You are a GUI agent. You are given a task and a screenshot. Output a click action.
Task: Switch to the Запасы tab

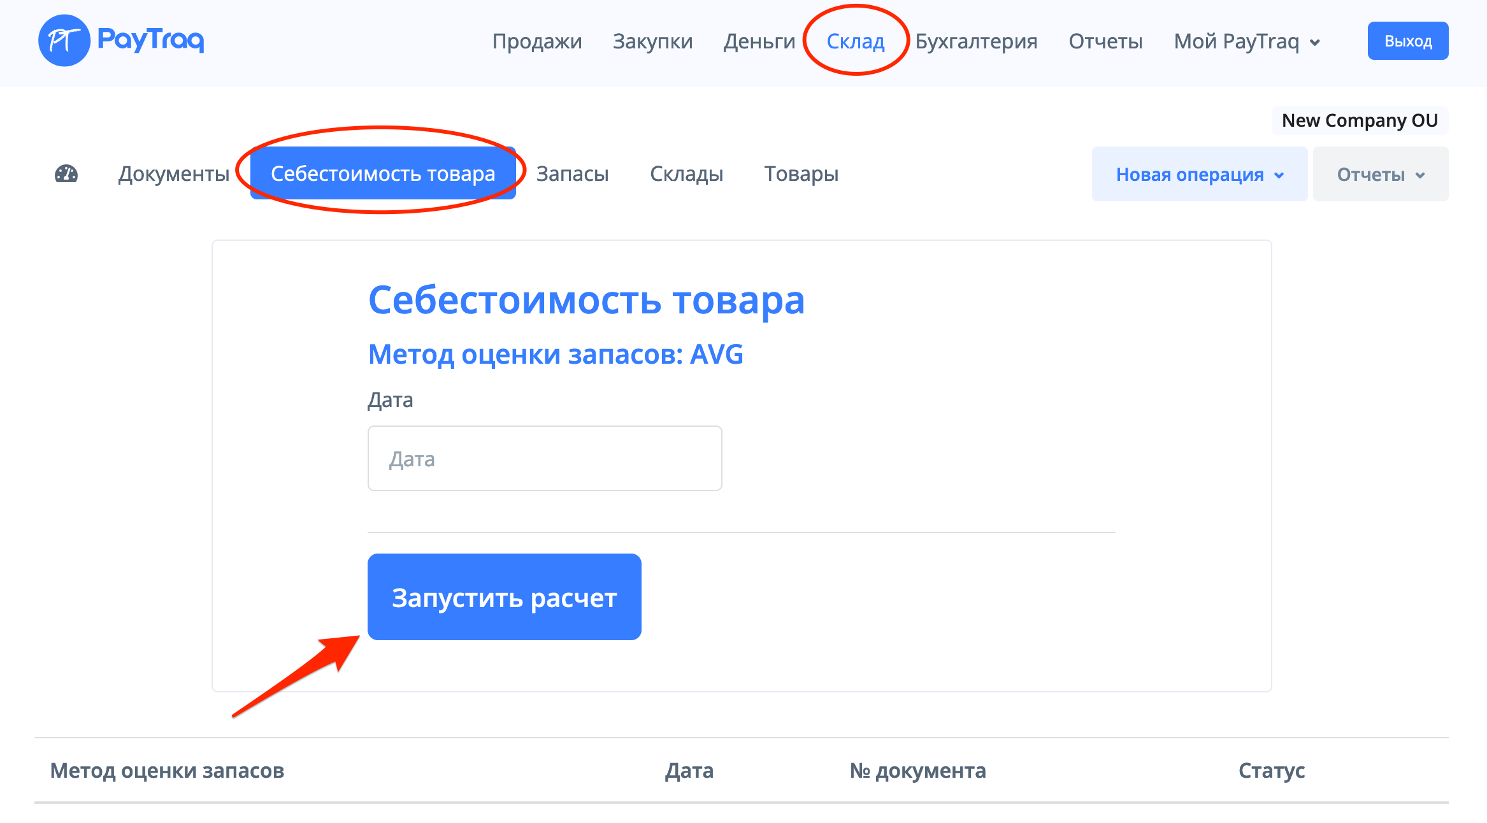572,174
